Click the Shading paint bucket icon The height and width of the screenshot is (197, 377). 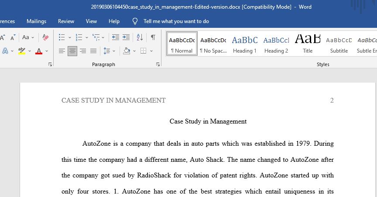[x=127, y=51]
